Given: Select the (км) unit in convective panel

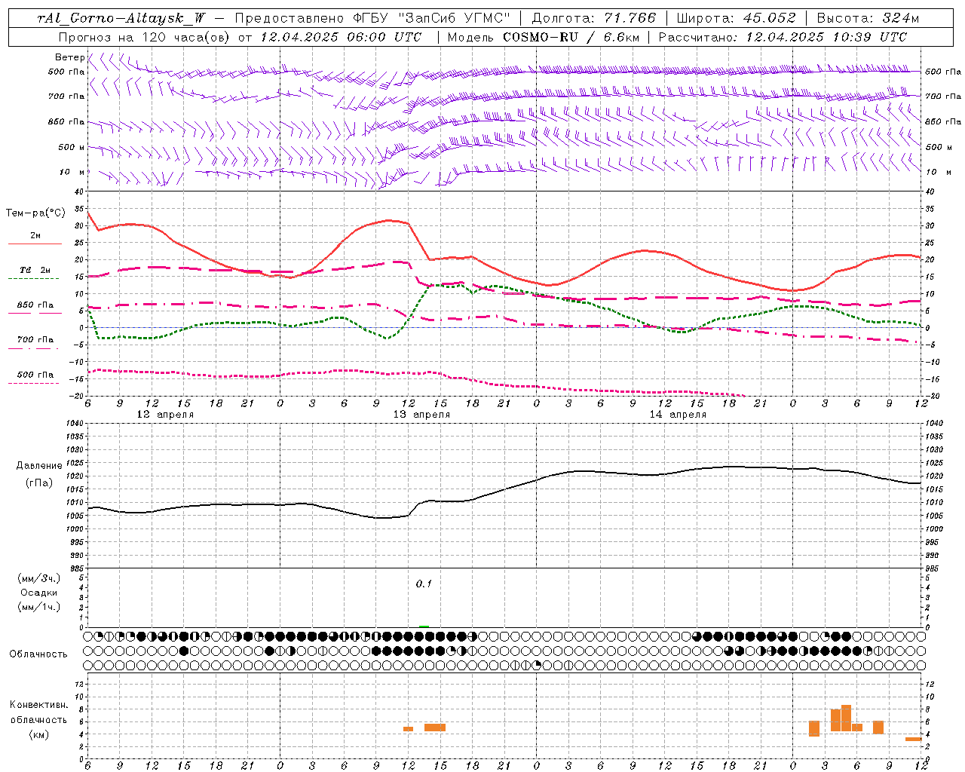Looking at the screenshot, I should coord(38,734).
